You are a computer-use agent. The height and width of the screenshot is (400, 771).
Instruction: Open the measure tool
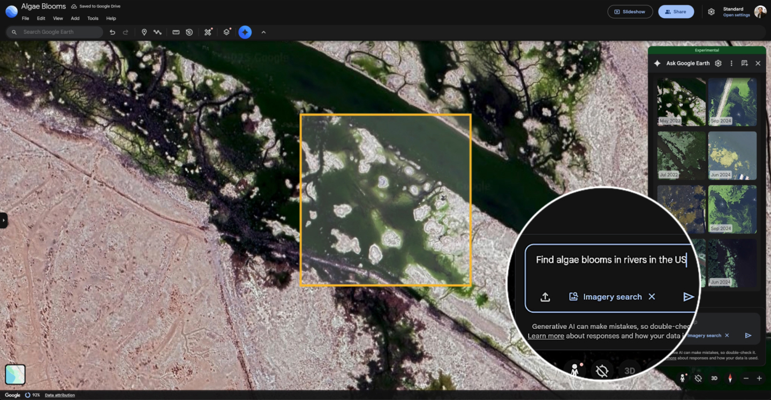click(x=176, y=32)
